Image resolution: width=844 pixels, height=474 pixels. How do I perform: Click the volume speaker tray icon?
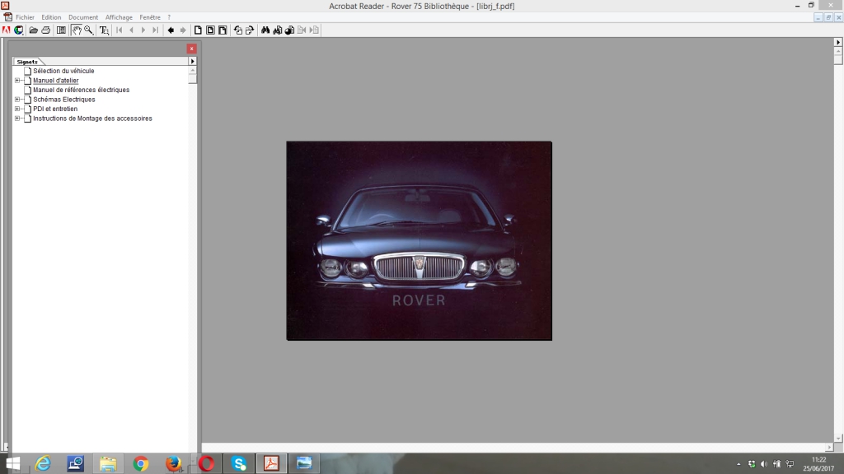tap(764, 464)
